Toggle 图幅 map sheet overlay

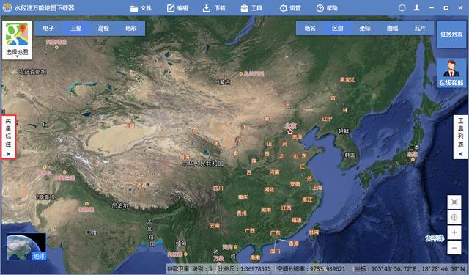point(393,28)
